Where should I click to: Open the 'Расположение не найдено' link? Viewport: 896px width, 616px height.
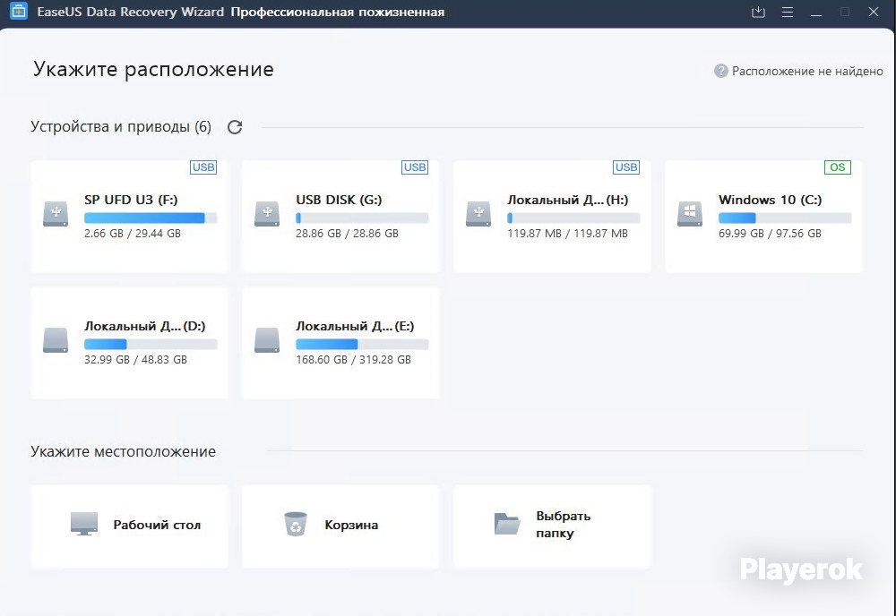coord(807,71)
